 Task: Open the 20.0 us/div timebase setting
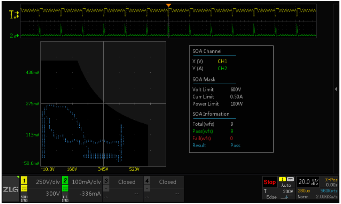[308, 182]
